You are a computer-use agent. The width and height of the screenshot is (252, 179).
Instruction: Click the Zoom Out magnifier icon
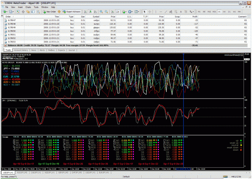106,12
